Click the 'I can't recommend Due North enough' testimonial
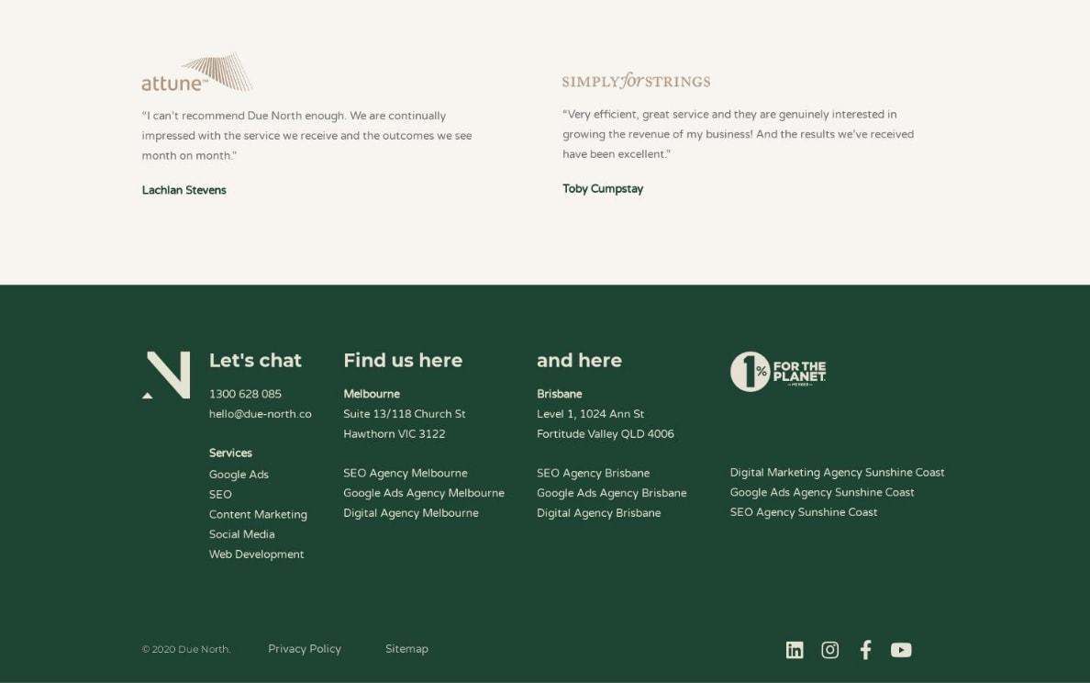Viewport: 1090px width, 683px height. (x=306, y=136)
